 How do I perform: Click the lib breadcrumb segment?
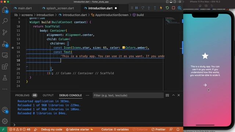coord(16,15)
